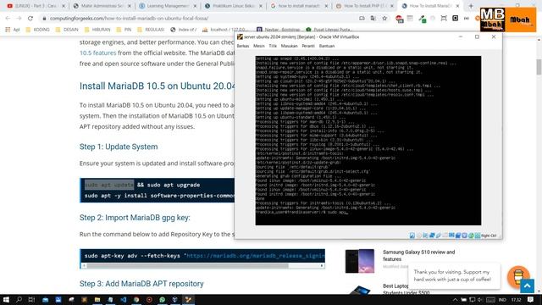Click the 'Step 3: Add MariaDB APT repository' heading

pyautogui.click(x=141, y=284)
